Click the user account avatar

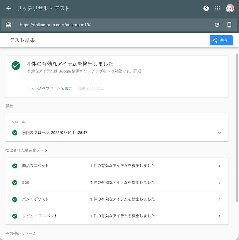pyautogui.click(x=230, y=9)
